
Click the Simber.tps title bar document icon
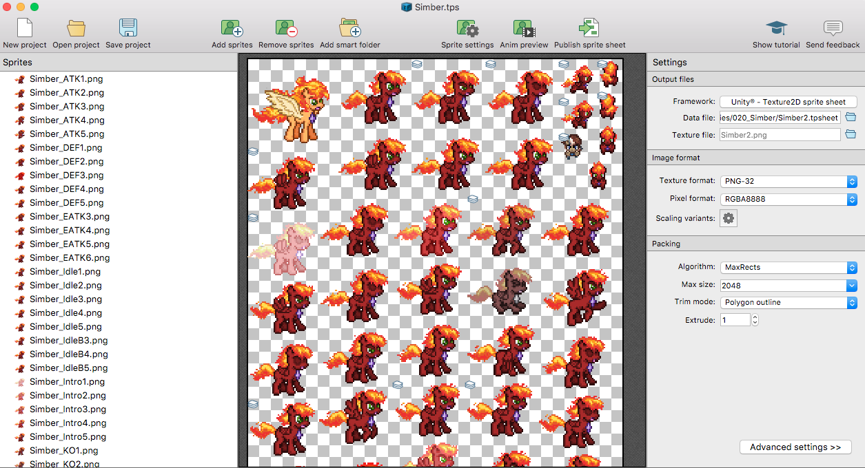click(407, 7)
